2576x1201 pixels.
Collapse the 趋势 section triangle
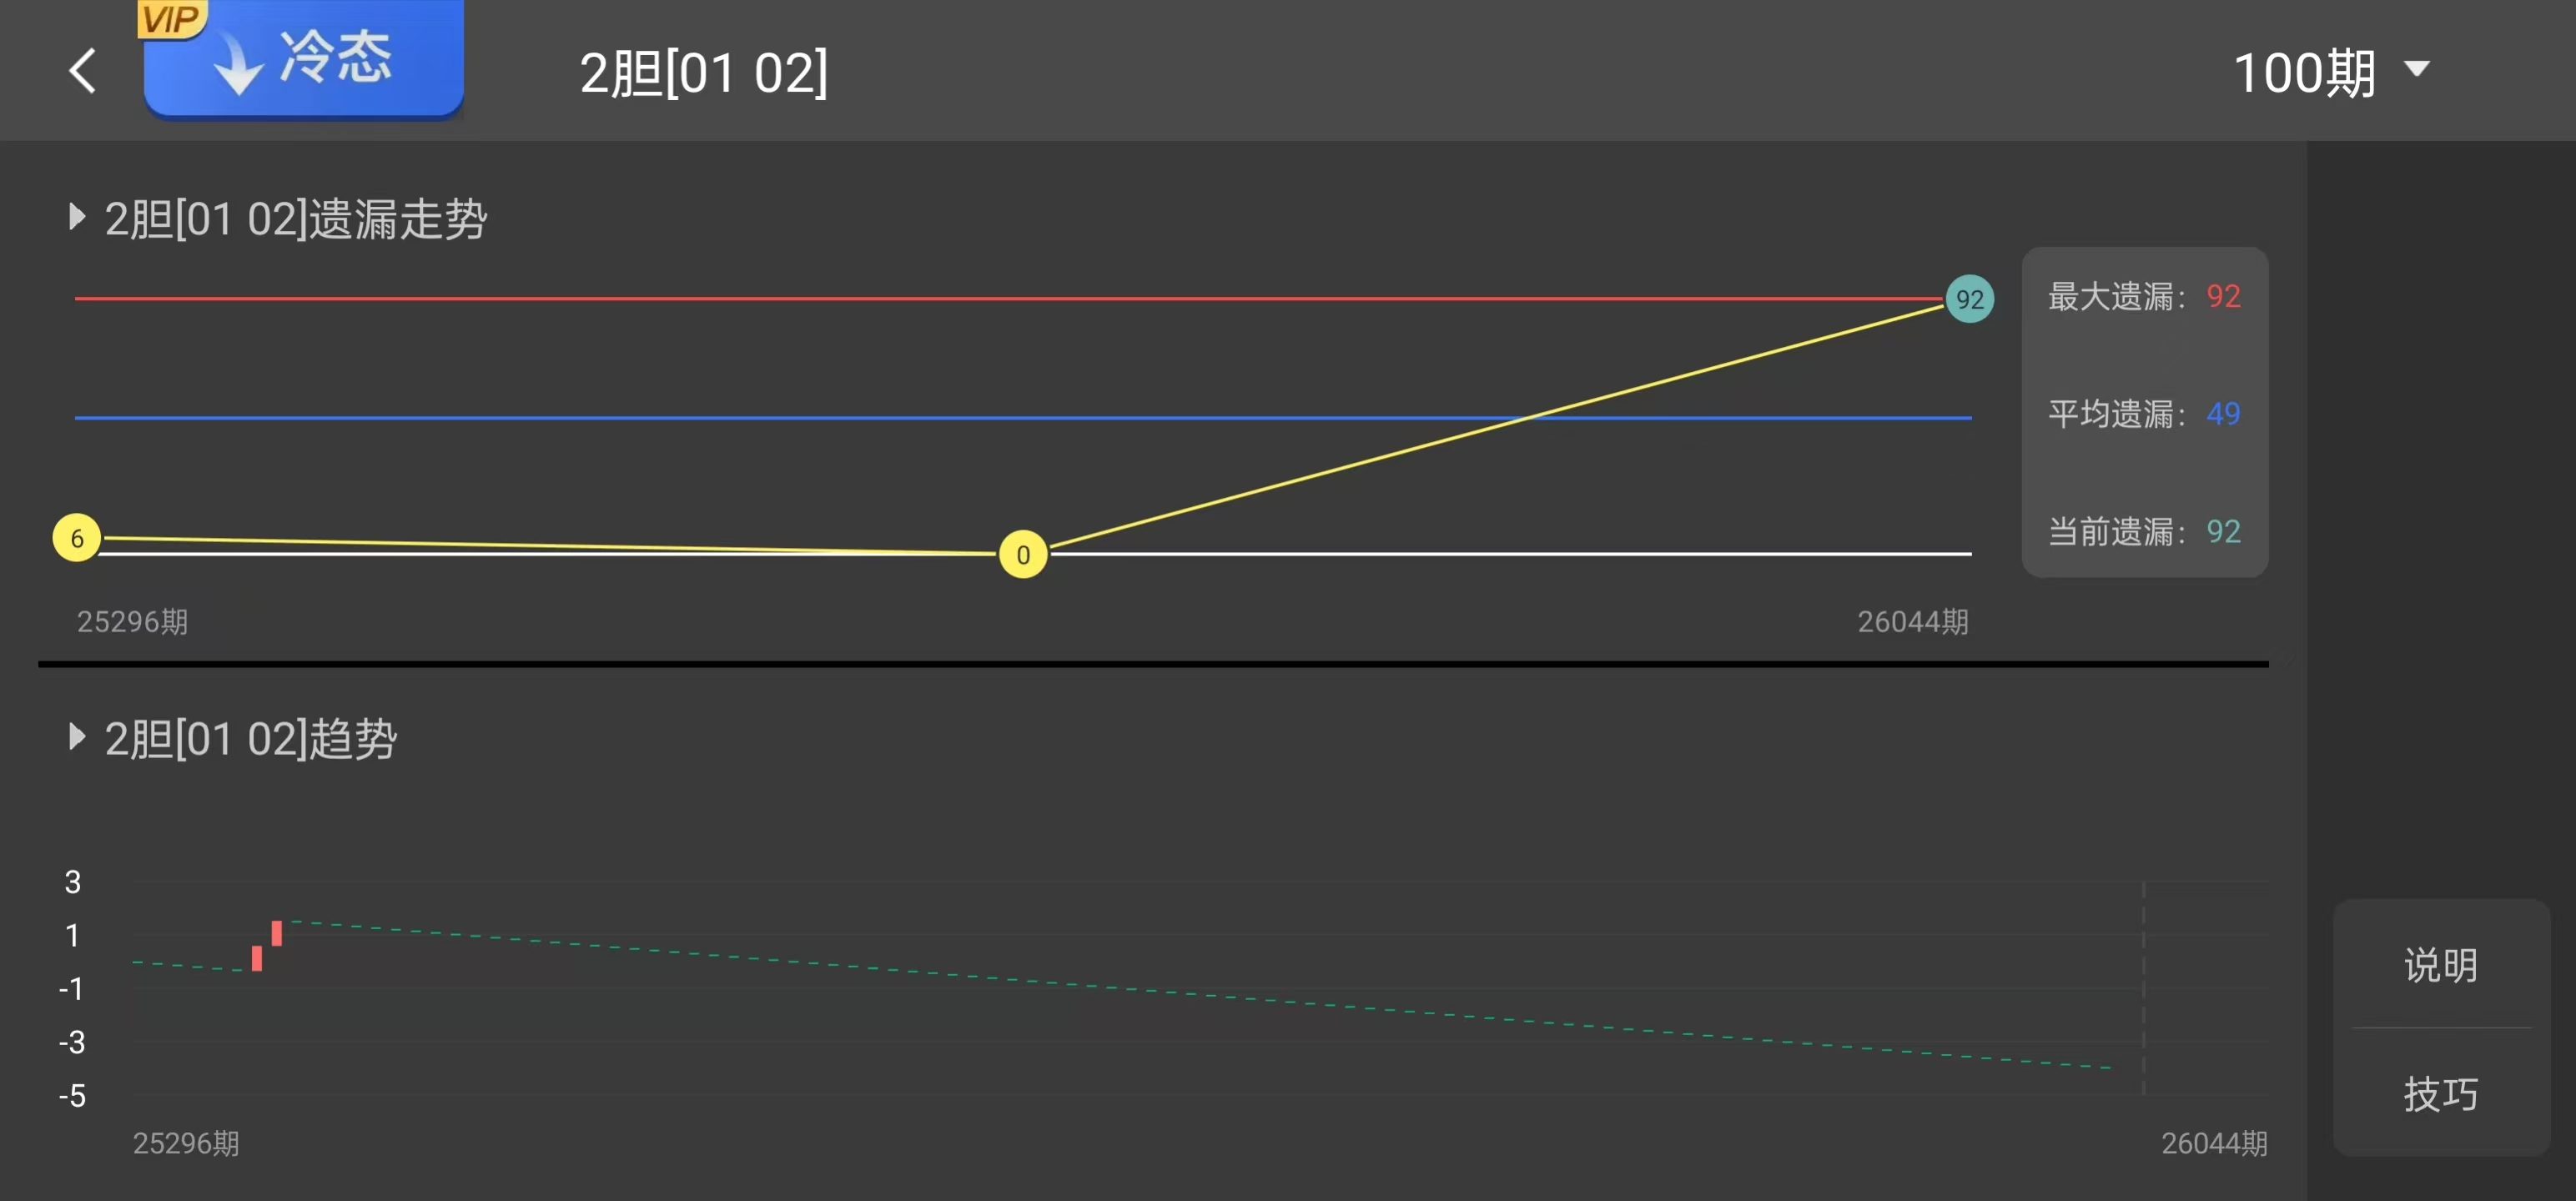point(76,736)
